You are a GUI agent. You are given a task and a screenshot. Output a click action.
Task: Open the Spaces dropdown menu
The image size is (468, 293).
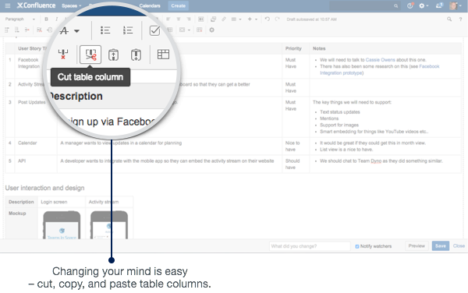(x=71, y=5)
